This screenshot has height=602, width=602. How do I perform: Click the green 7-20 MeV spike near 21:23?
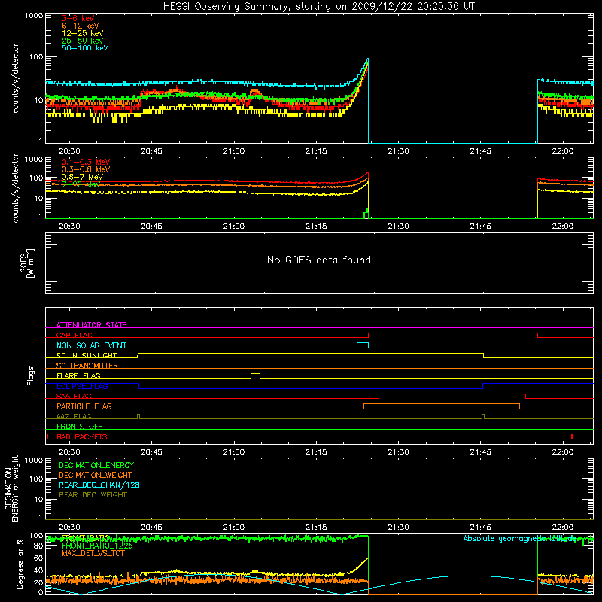click(366, 214)
